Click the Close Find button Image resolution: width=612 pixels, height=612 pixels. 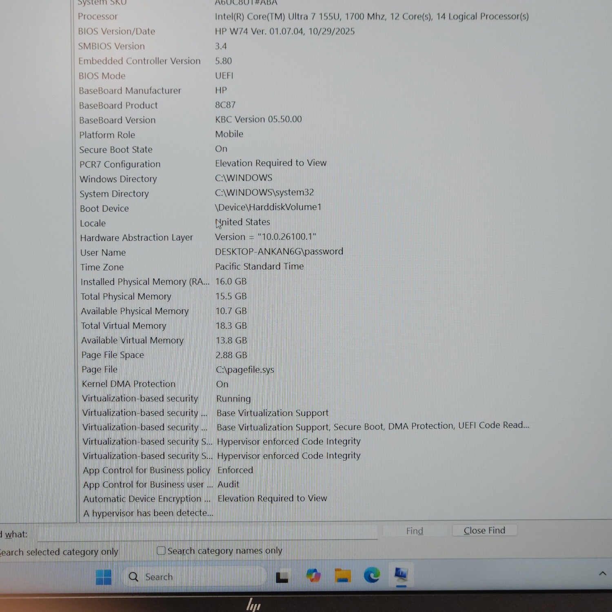point(484,530)
